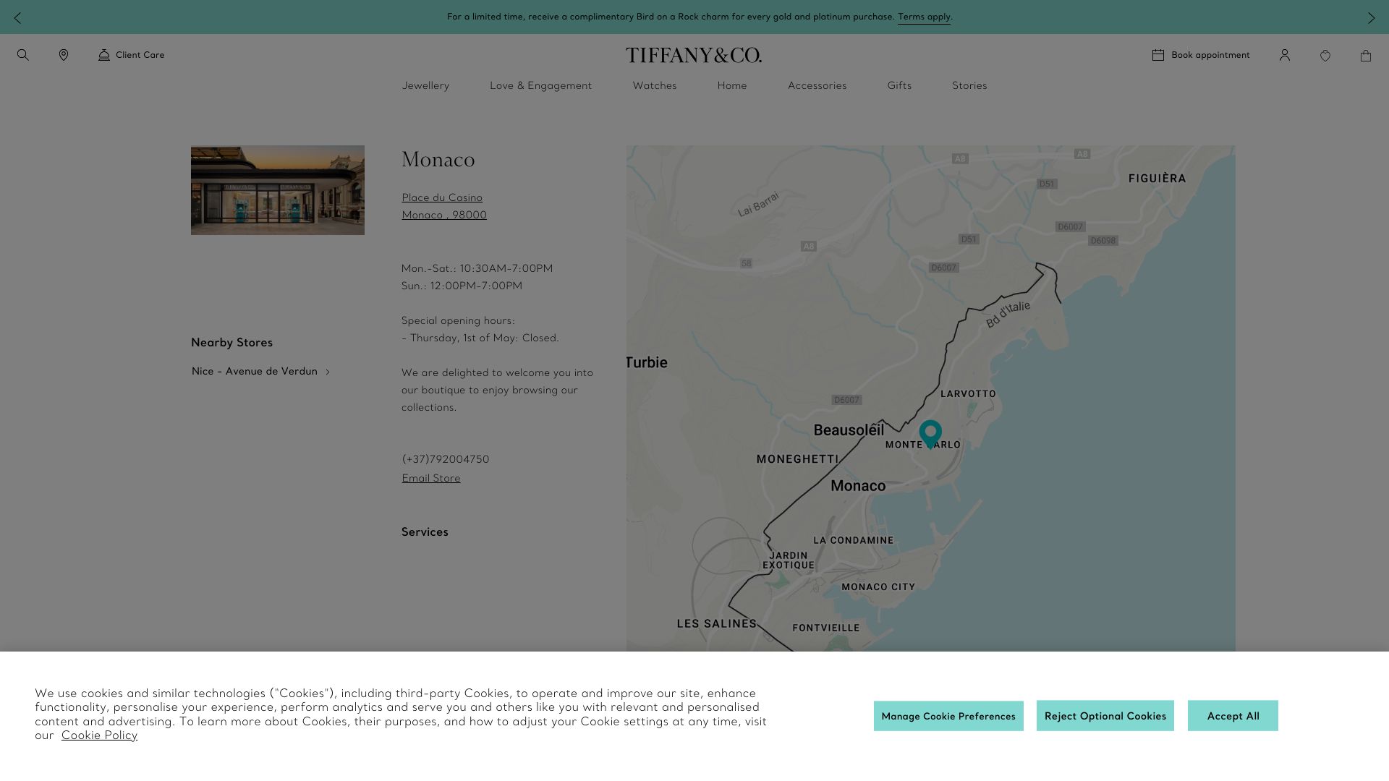Open the Stories menu
The height and width of the screenshot is (781, 1389).
[969, 85]
